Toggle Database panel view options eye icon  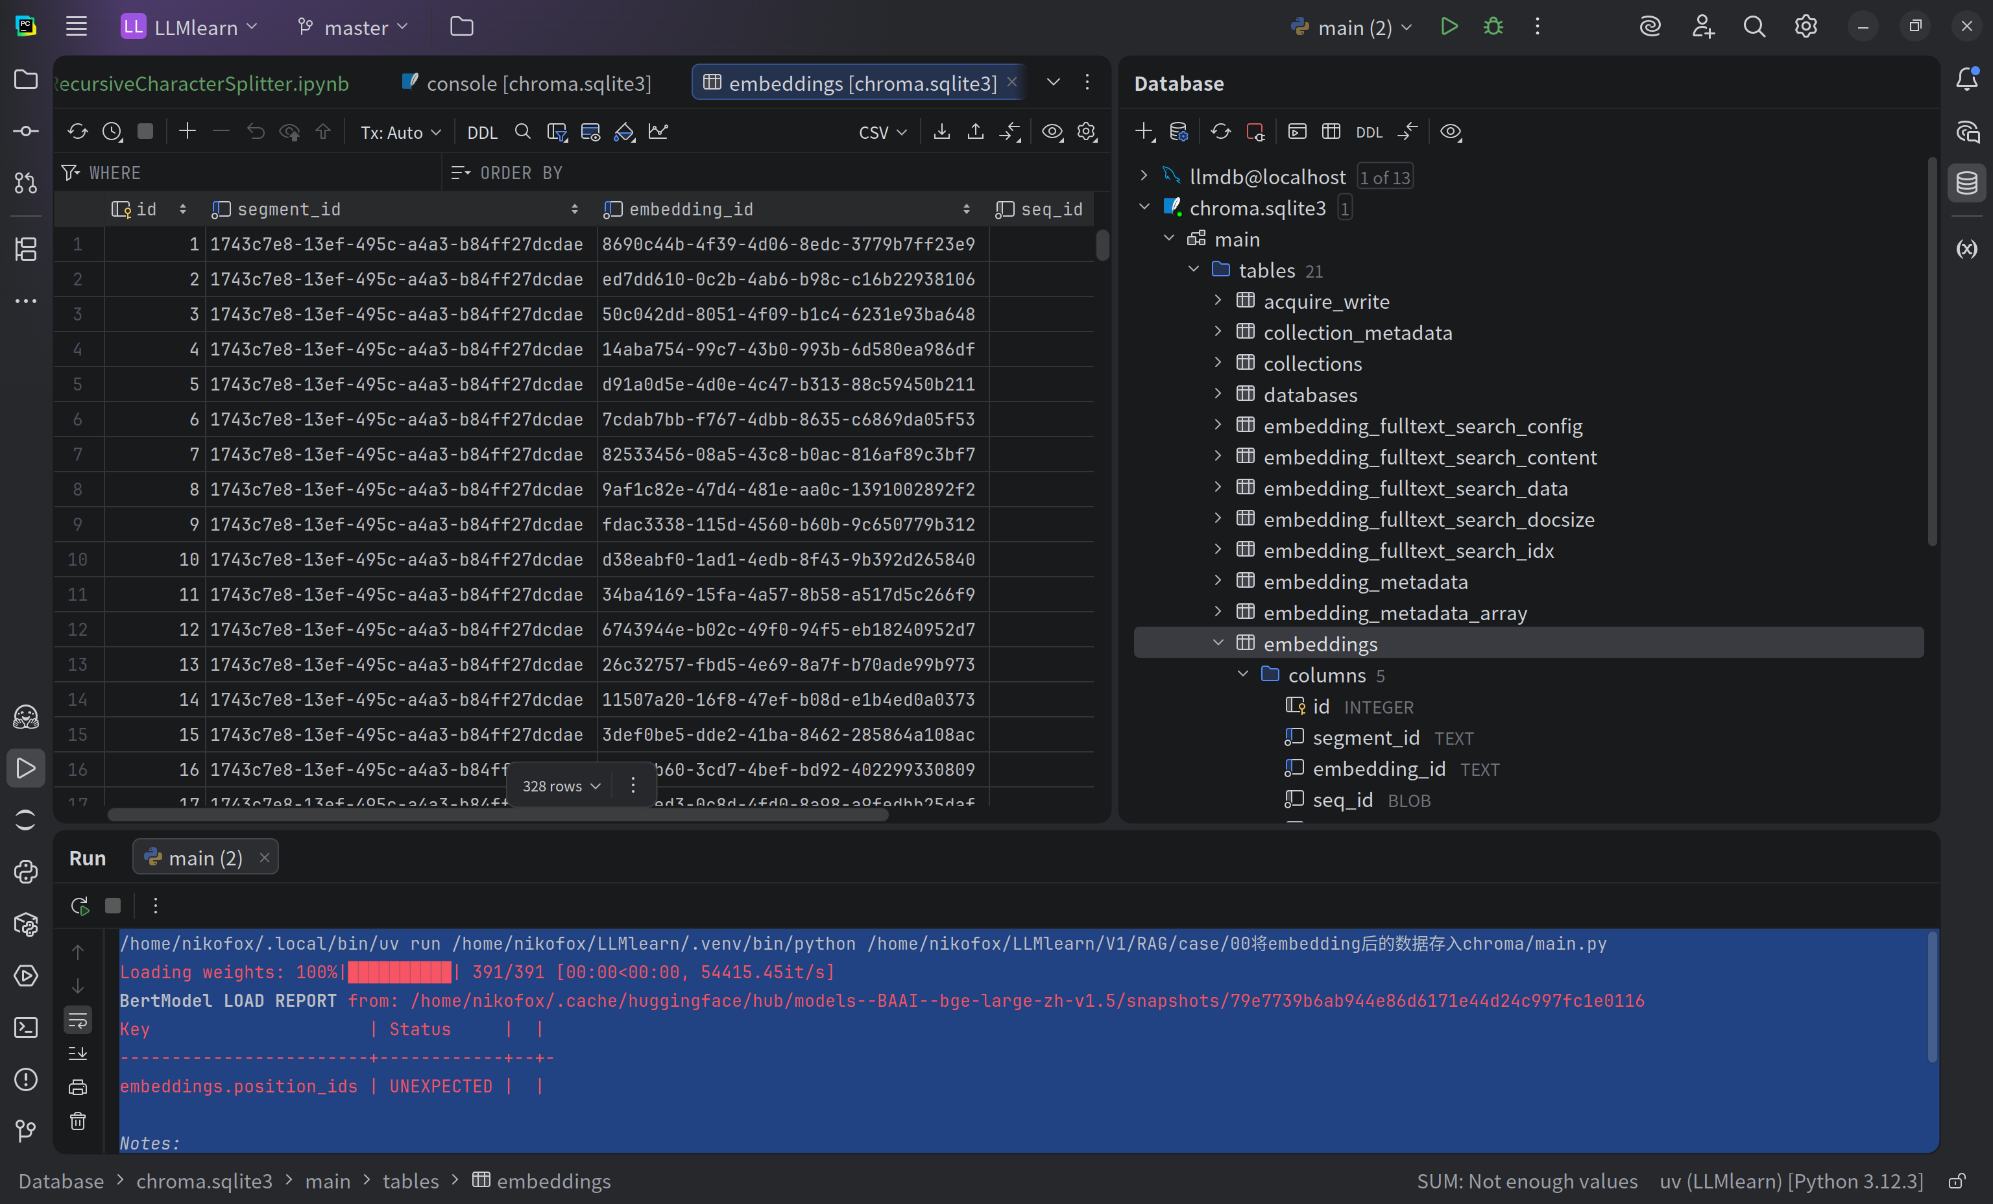[1451, 132]
